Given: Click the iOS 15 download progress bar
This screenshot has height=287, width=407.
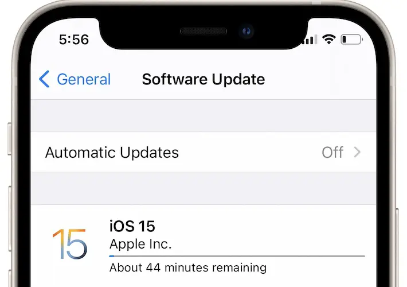Looking at the screenshot, I should pos(237,257).
